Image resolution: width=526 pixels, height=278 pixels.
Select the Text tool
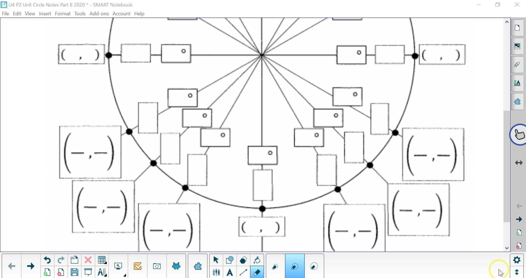coord(230,272)
